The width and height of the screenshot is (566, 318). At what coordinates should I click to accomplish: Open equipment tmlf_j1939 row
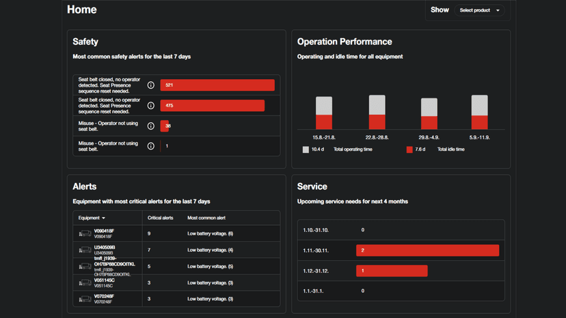(x=114, y=266)
